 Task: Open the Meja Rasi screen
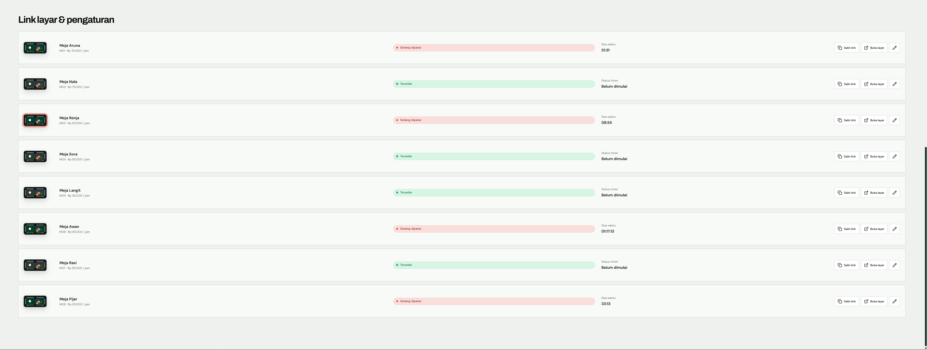[x=874, y=265]
